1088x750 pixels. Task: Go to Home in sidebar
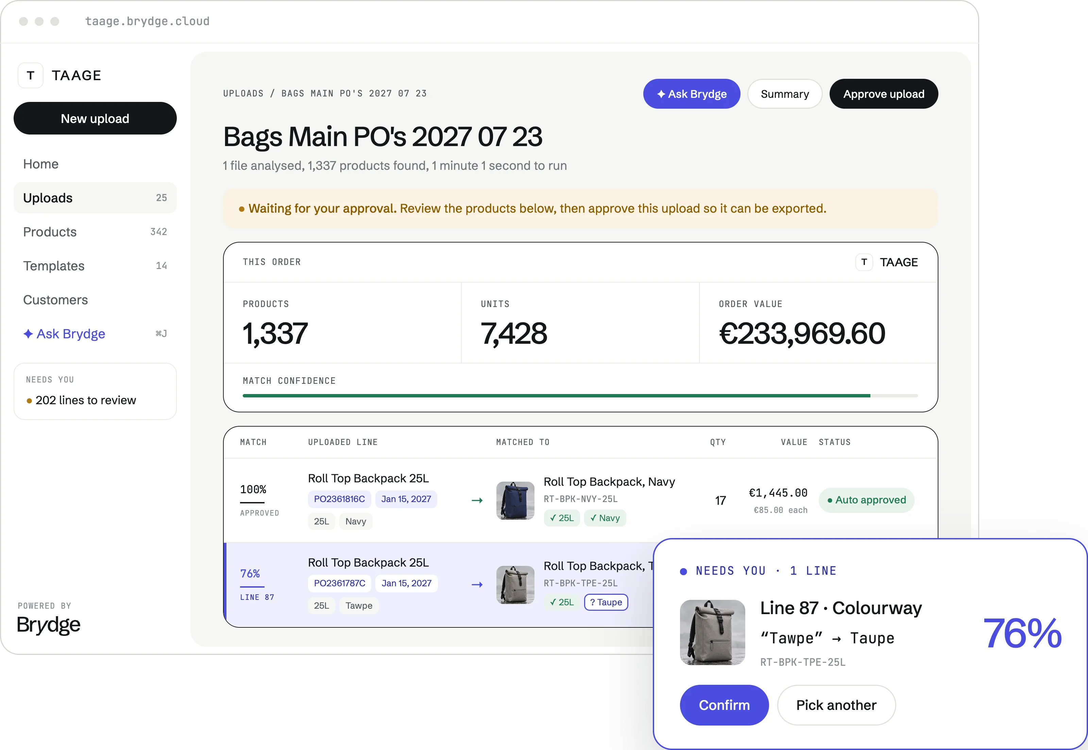pyautogui.click(x=95, y=164)
